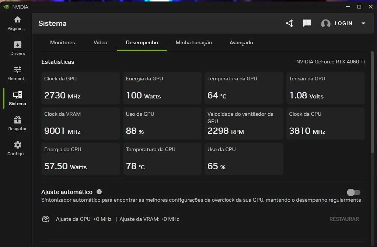Expand the LOGIN account dropdown arrow
Image resolution: width=377 pixels, height=247 pixels.
tap(363, 23)
